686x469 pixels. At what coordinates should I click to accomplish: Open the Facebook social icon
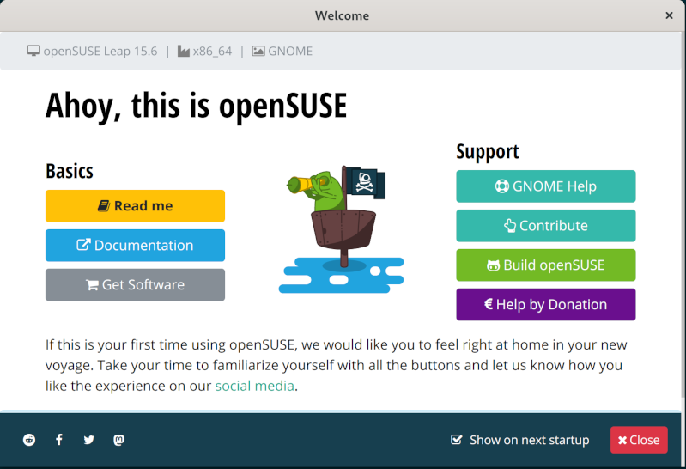(59, 440)
